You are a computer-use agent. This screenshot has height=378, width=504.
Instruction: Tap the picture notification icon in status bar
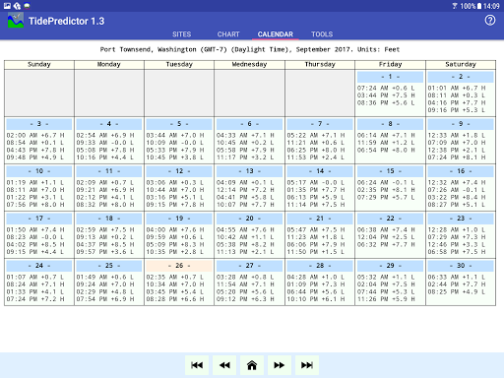(7, 6)
